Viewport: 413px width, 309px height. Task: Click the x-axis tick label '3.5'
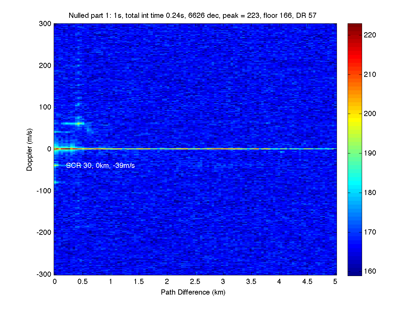251,282
